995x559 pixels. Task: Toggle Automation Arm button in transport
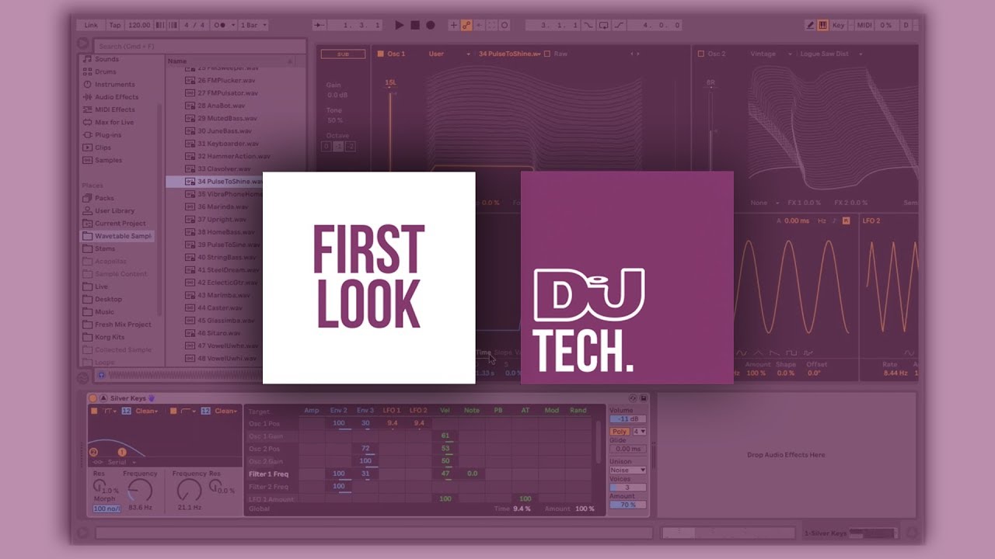pos(466,25)
